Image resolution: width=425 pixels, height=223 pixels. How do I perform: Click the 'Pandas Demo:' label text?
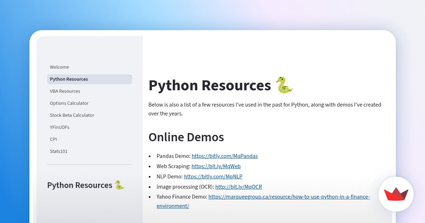pos(174,156)
